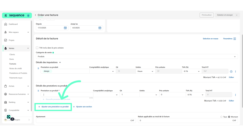Select the Taux radio option
The height and width of the screenshot is (136, 243).
(x=221, y=117)
